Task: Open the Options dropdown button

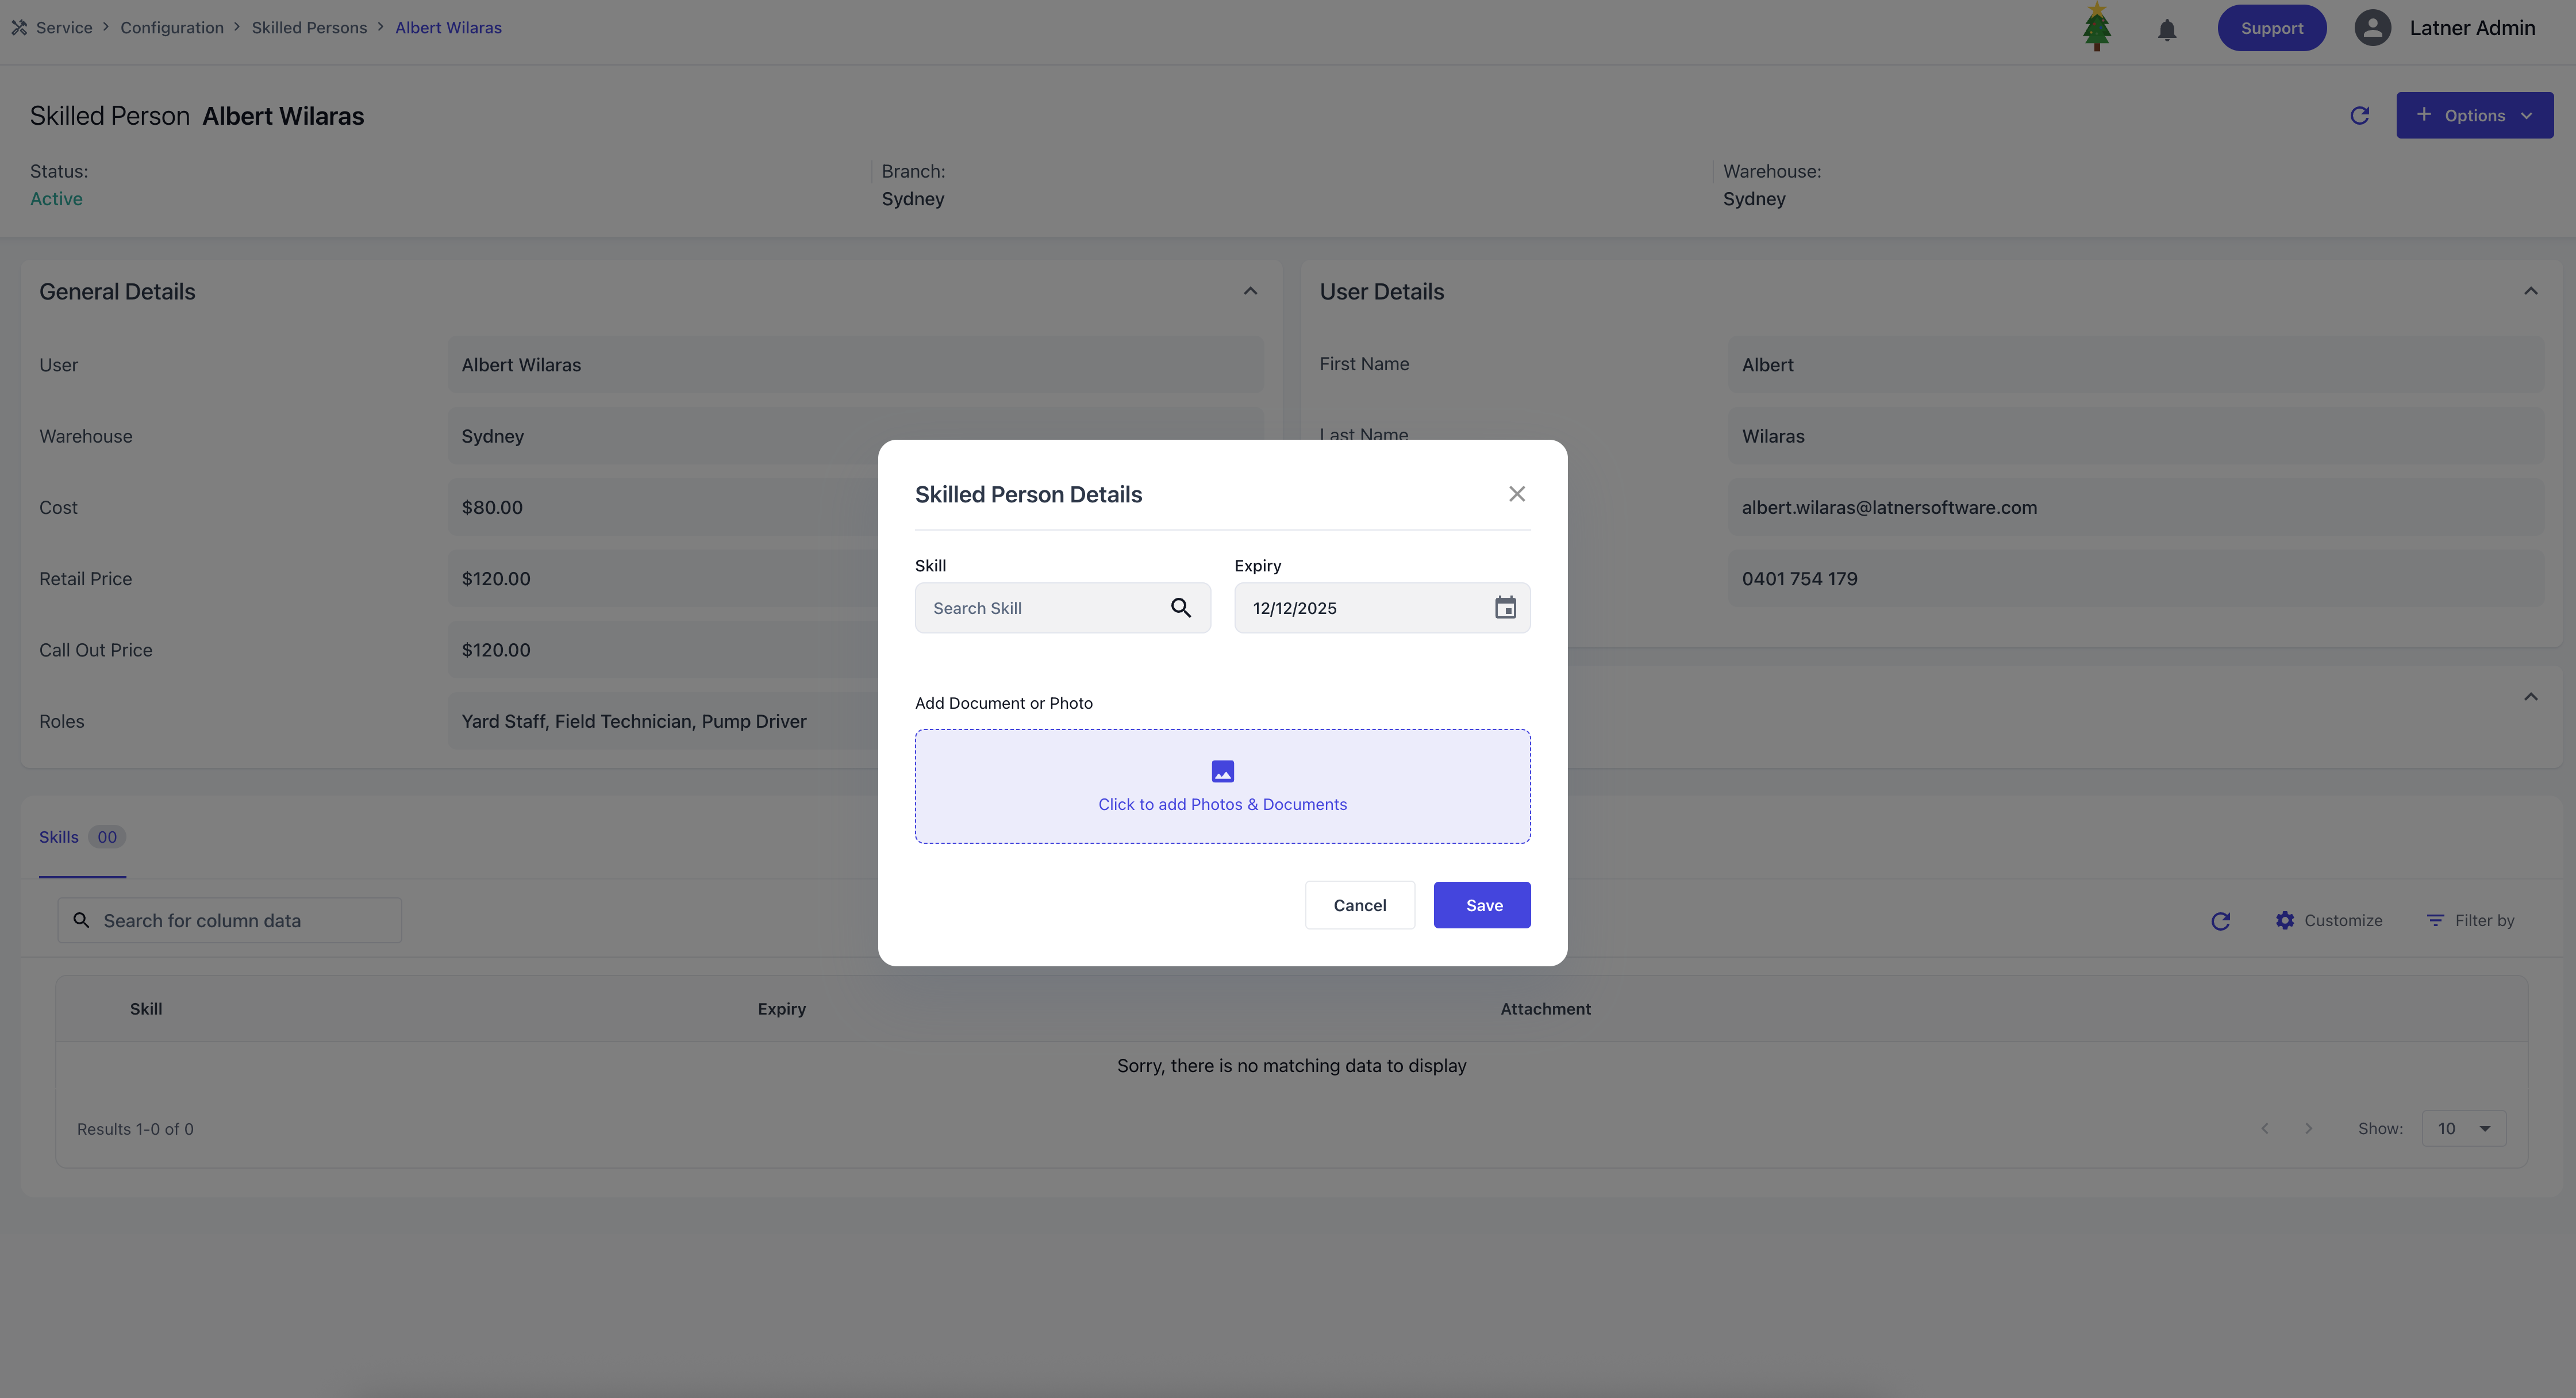Action: click(2474, 115)
